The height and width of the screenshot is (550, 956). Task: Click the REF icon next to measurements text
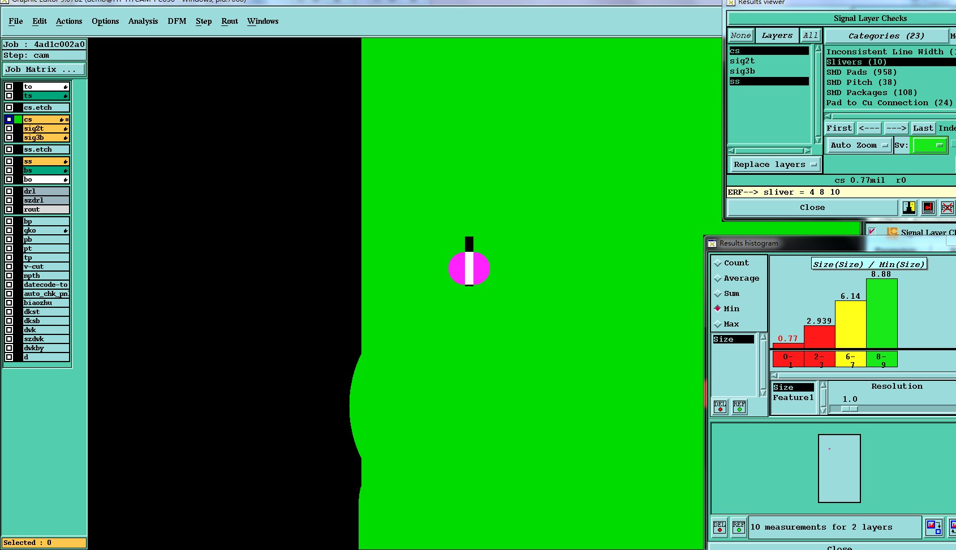click(x=739, y=527)
